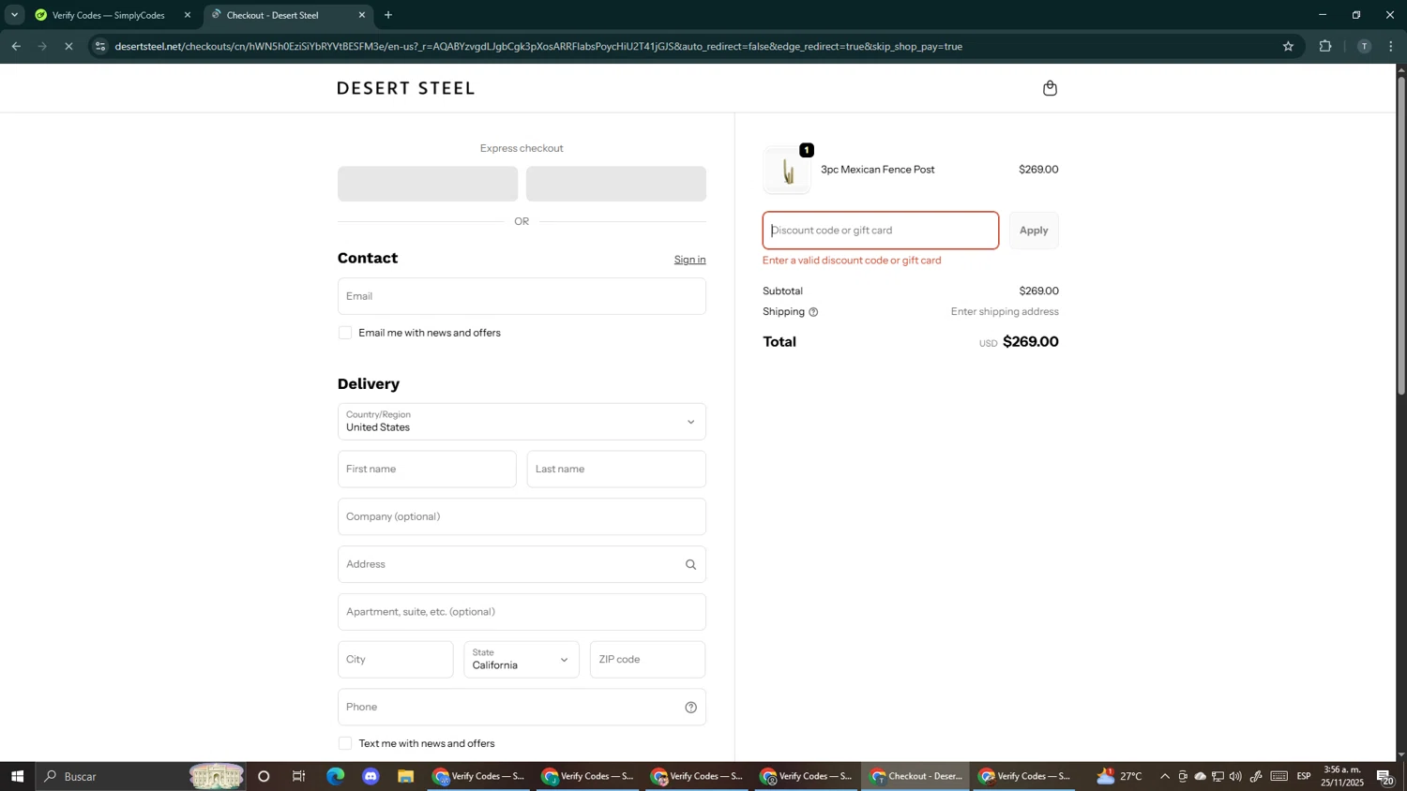Image resolution: width=1407 pixels, height=791 pixels.
Task: Click the City input field
Action: (395, 660)
